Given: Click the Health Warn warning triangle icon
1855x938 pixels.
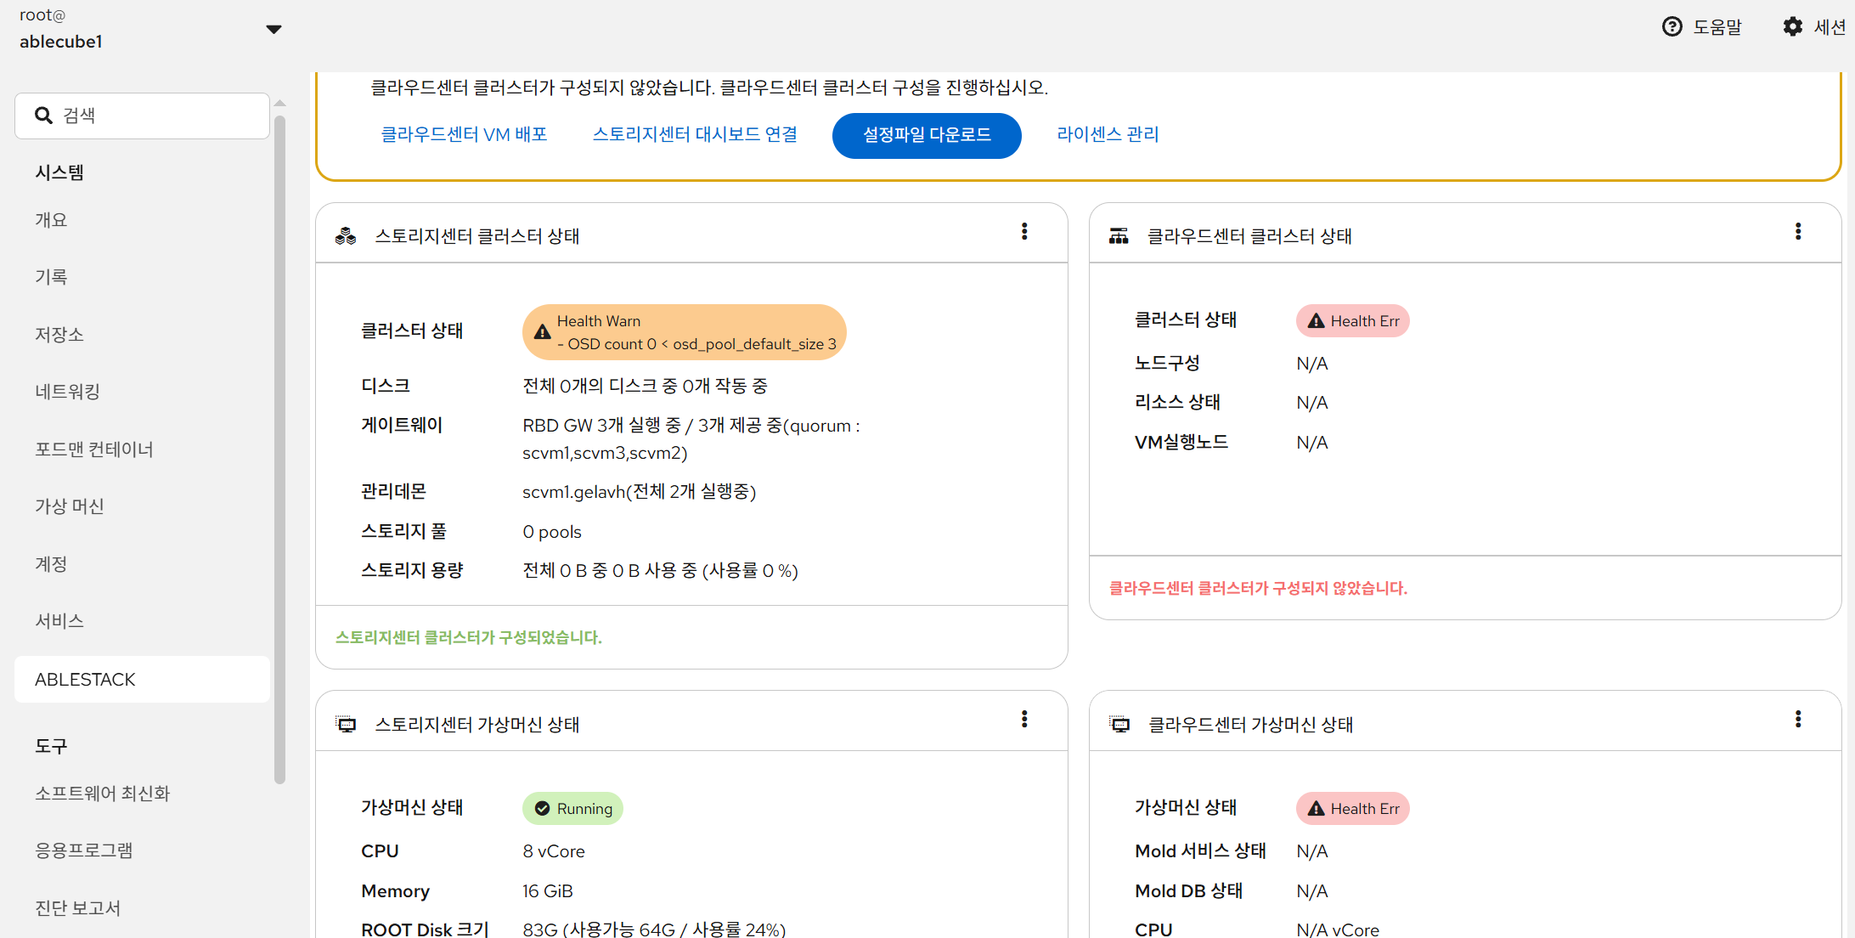Looking at the screenshot, I should pos(542,332).
